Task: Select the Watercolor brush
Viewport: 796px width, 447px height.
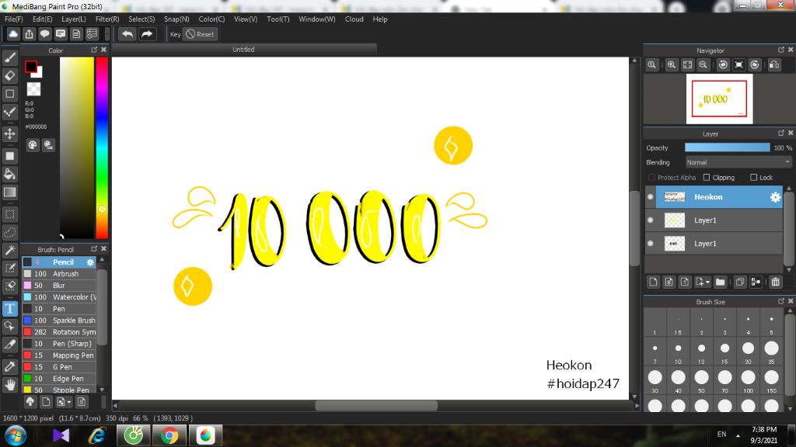Action: pos(59,297)
